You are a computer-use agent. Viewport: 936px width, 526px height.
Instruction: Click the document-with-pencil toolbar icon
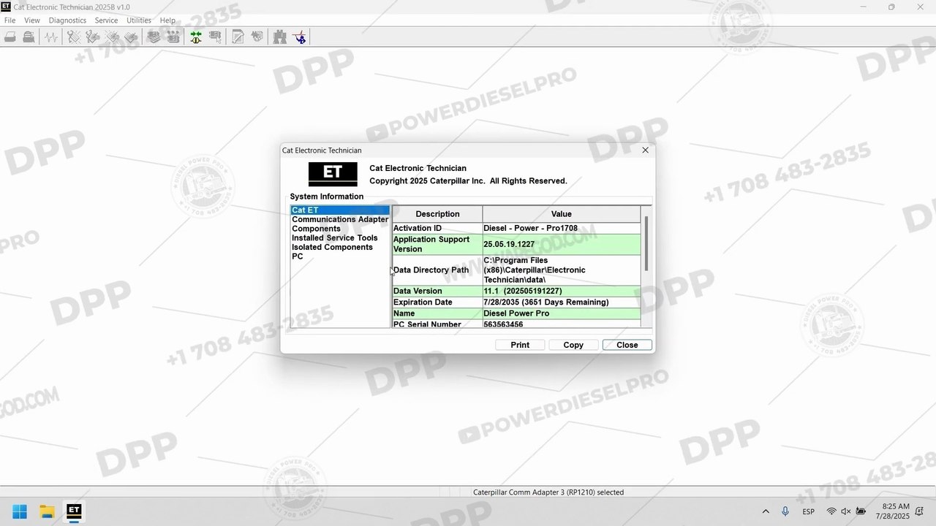(x=238, y=37)
